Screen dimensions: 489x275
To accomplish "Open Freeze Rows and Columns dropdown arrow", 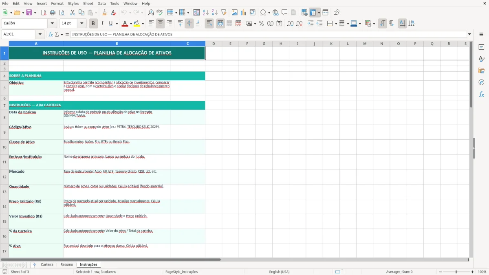I will (319, 13).
